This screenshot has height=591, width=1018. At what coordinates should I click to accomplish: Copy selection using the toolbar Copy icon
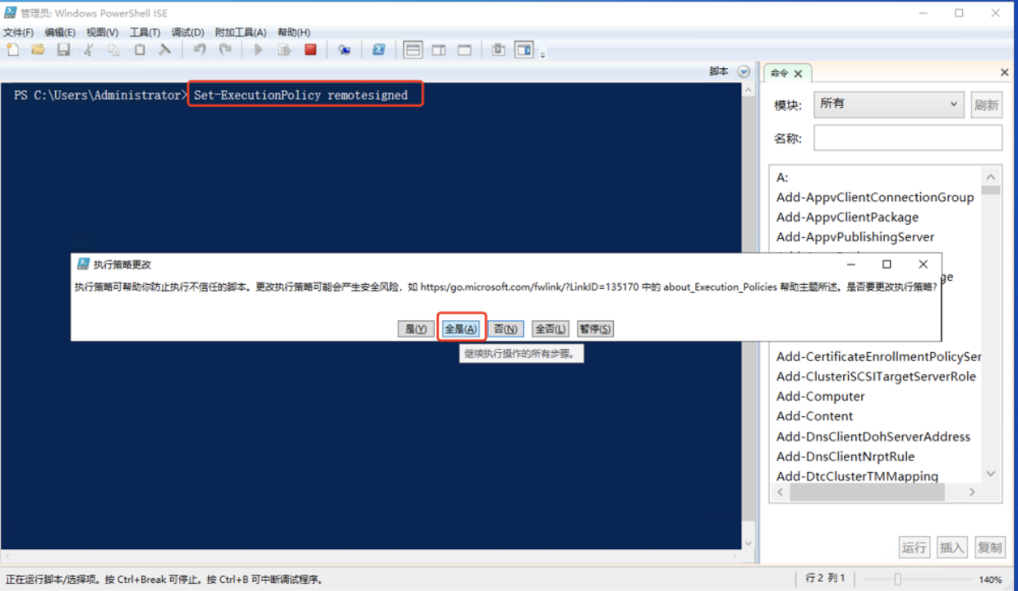(114, 50)
